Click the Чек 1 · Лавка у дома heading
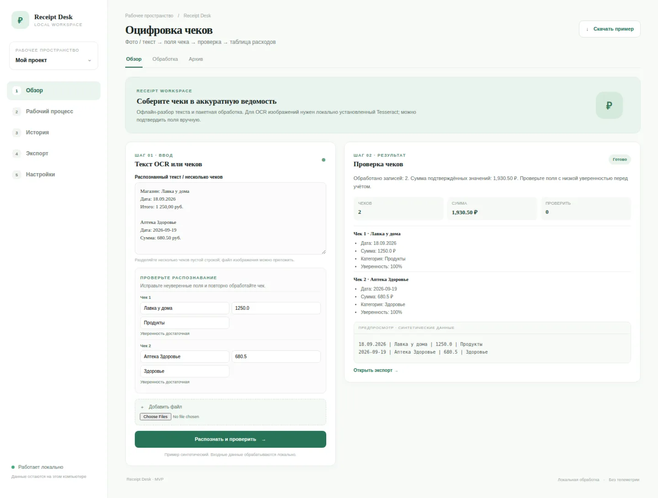Screen dimensions: 658x498 click(x=377, y=234)
